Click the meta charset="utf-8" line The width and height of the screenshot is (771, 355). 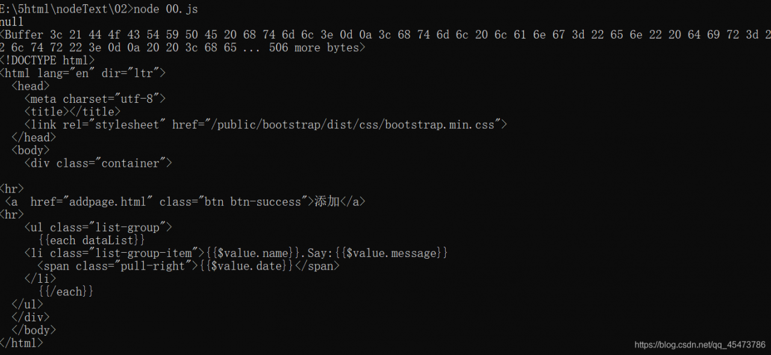tap(95, 99)
